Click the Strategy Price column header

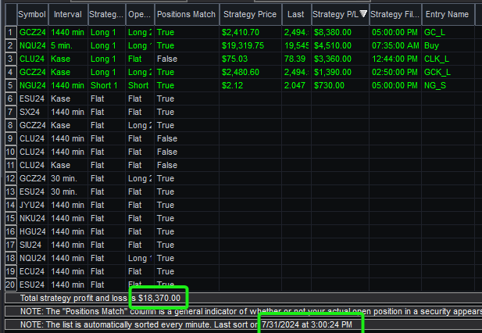[x=250, y=14]
